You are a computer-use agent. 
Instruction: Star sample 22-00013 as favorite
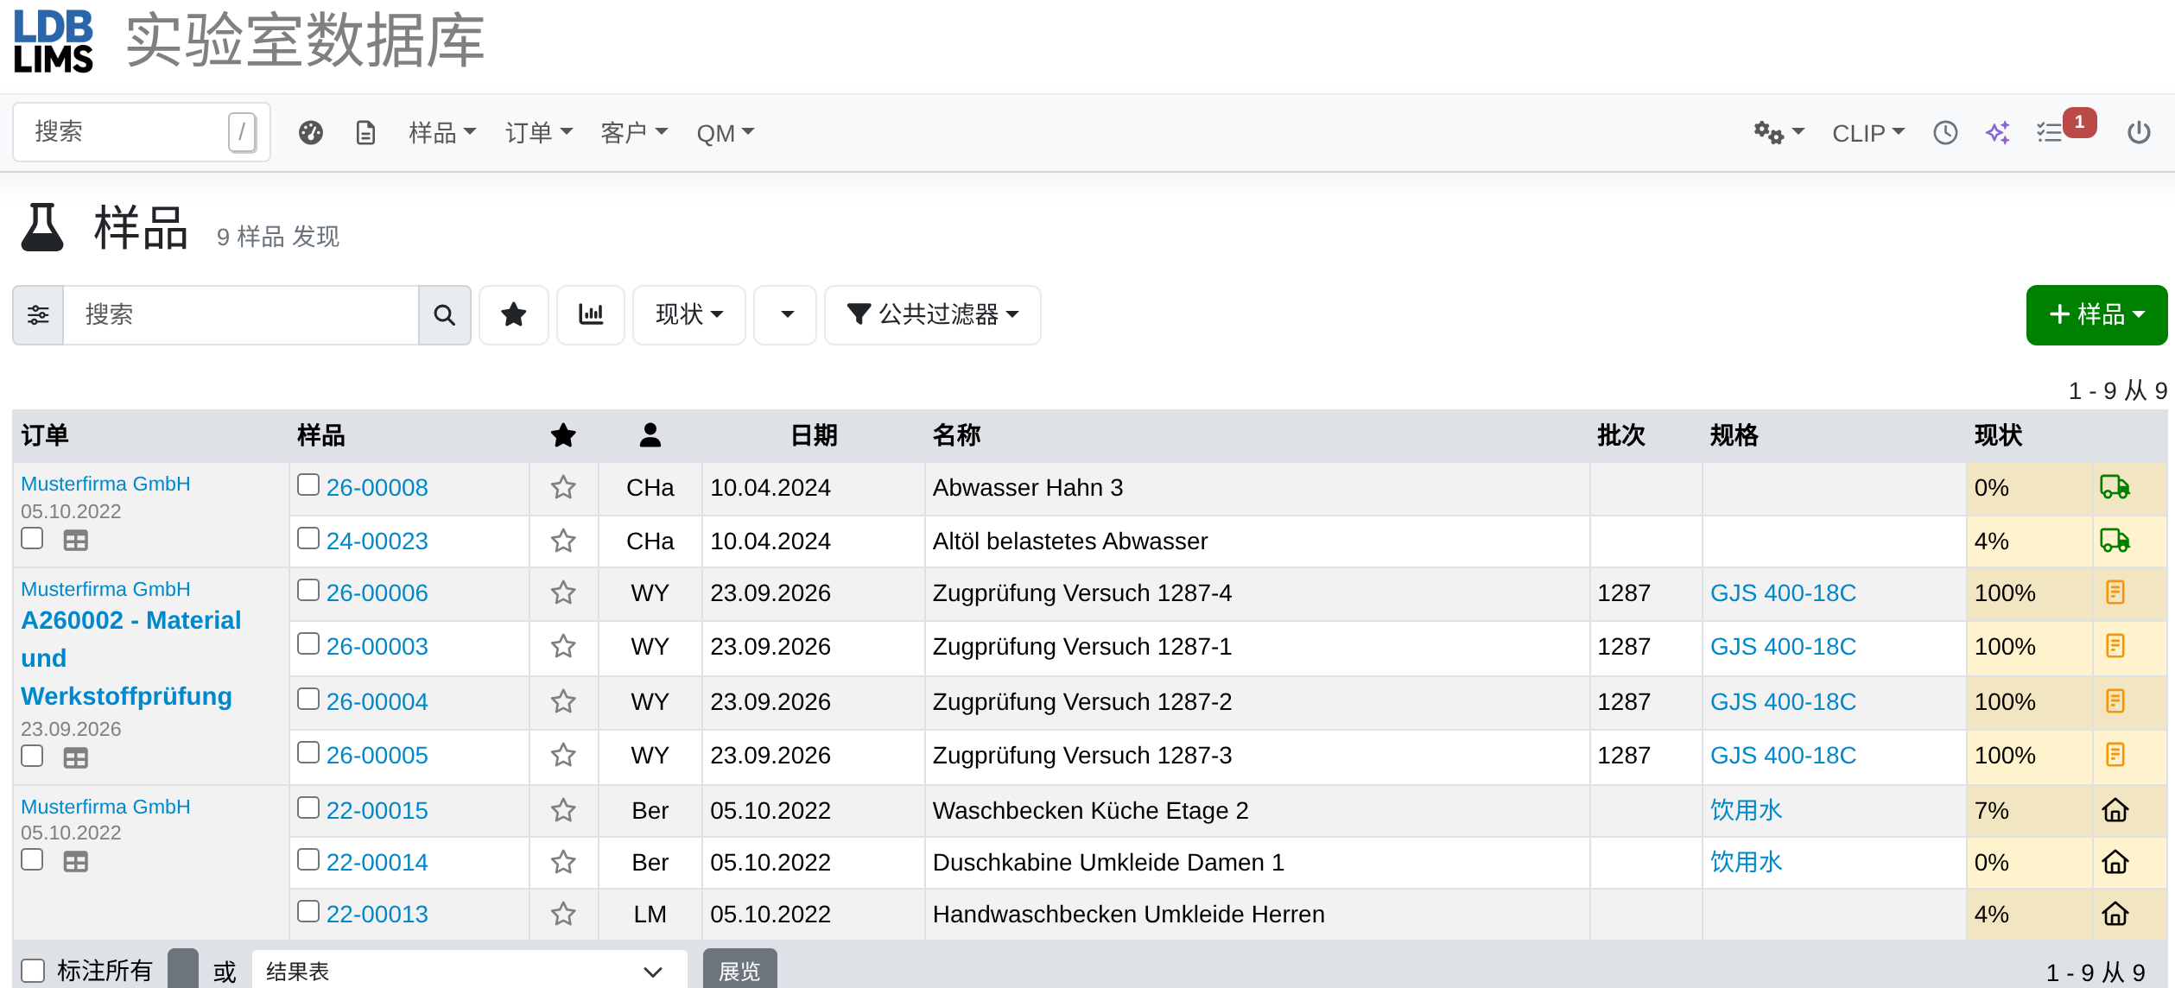563,914
